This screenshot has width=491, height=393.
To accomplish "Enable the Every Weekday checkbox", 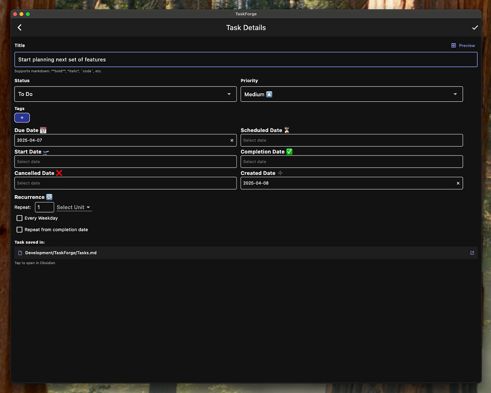I will [x=19, y=218].
